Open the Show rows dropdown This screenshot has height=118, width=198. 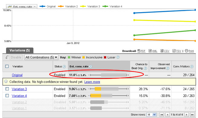pos(151,115)
